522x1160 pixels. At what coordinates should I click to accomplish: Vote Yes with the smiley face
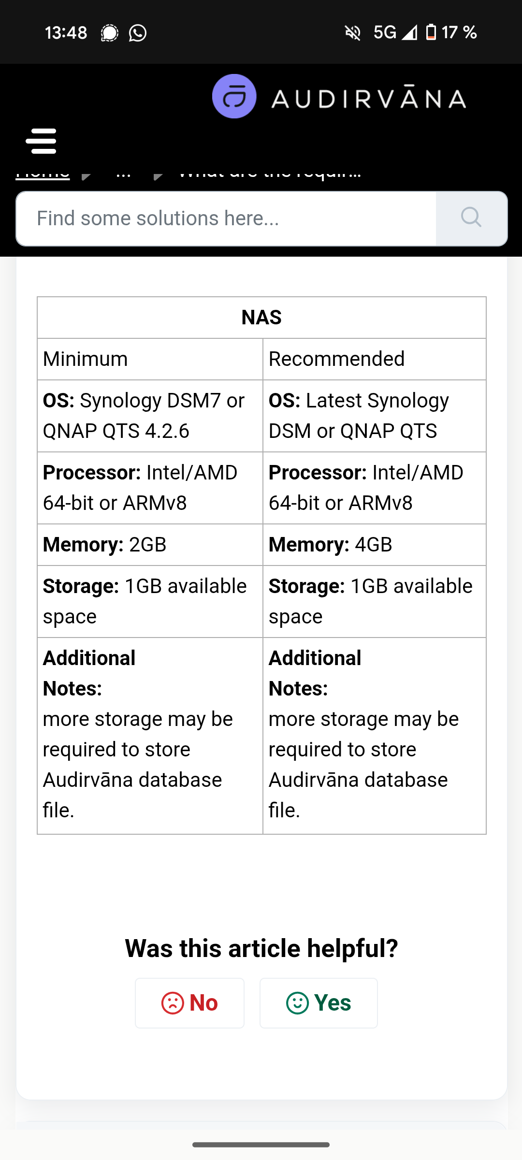[319, 1003]
